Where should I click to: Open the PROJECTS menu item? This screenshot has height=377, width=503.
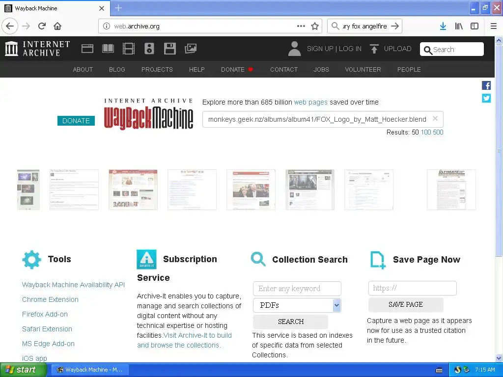[x=157, y=70]
